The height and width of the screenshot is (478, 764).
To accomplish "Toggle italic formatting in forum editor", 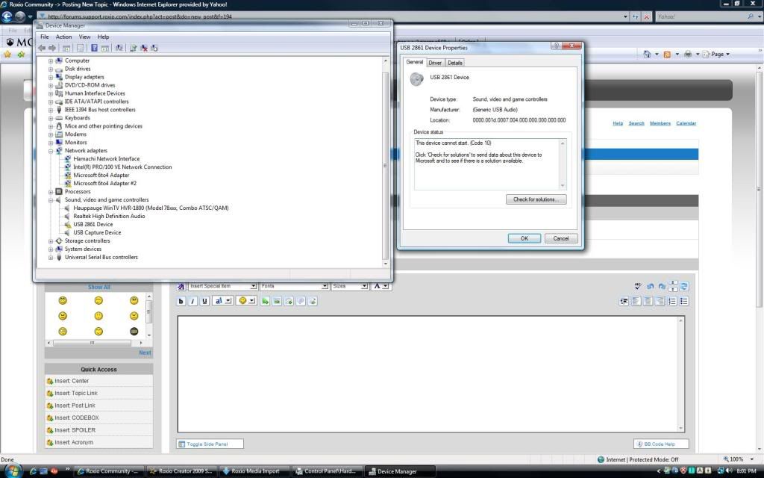I will [x=192, y=301].
